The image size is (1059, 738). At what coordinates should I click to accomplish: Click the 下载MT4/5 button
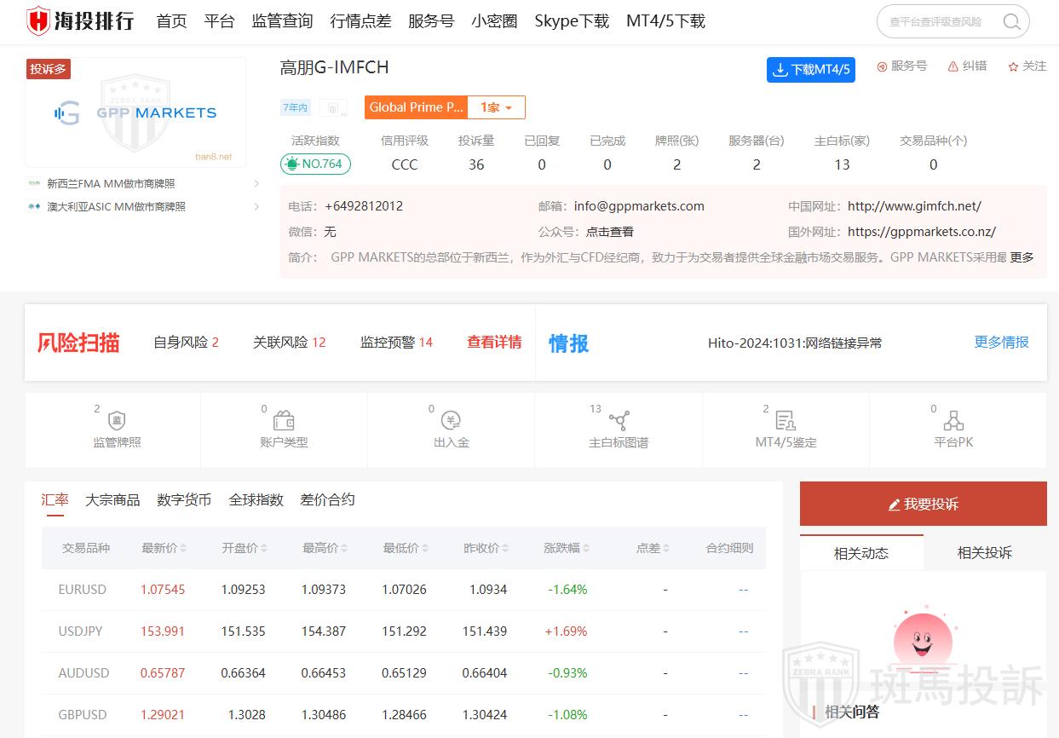tap(811, 70)
